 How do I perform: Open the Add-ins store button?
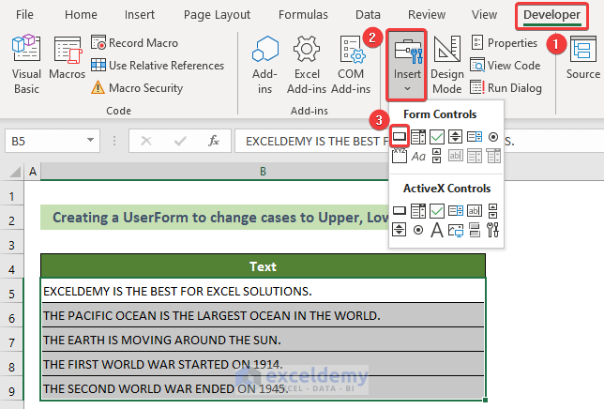(x=265, y=65)
